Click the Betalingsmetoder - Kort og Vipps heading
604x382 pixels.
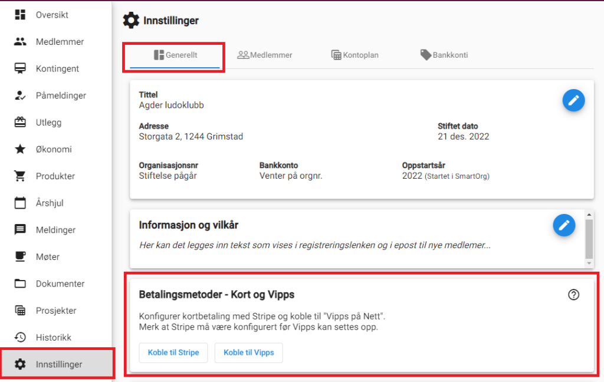click(x=216, y=295)
